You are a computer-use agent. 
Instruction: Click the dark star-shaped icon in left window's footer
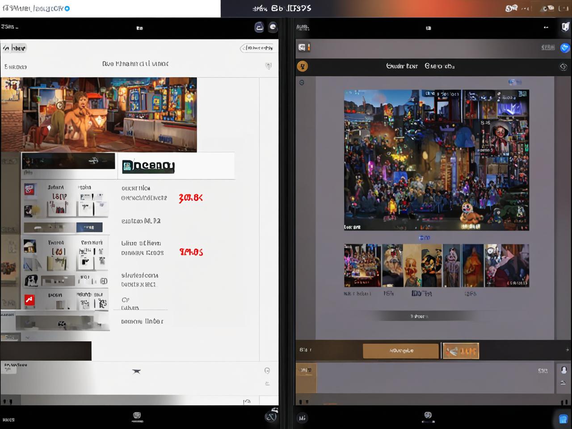pos(136,371)
